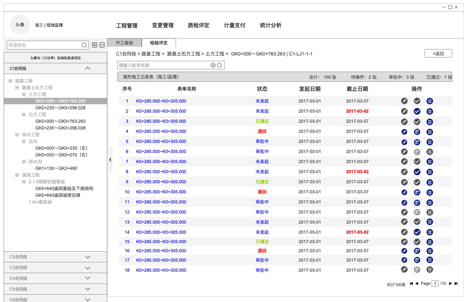Delete row 16 using its trash icon
Viewport: 464px width, 302px height.
[x=430, y=251]
